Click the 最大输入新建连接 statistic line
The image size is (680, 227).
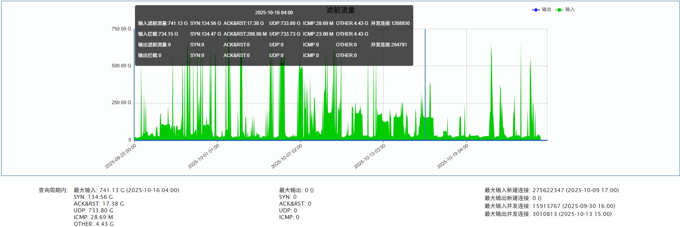click(x=551, y=190)
